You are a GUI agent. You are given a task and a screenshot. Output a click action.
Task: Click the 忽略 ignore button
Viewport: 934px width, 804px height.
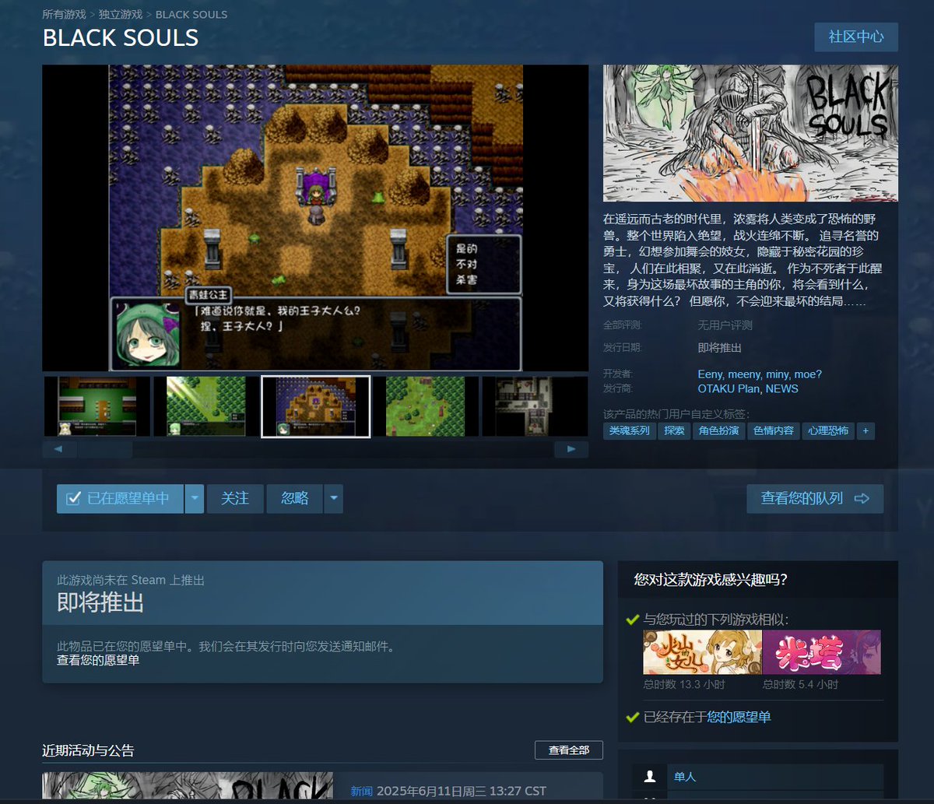tap(295, 499)
